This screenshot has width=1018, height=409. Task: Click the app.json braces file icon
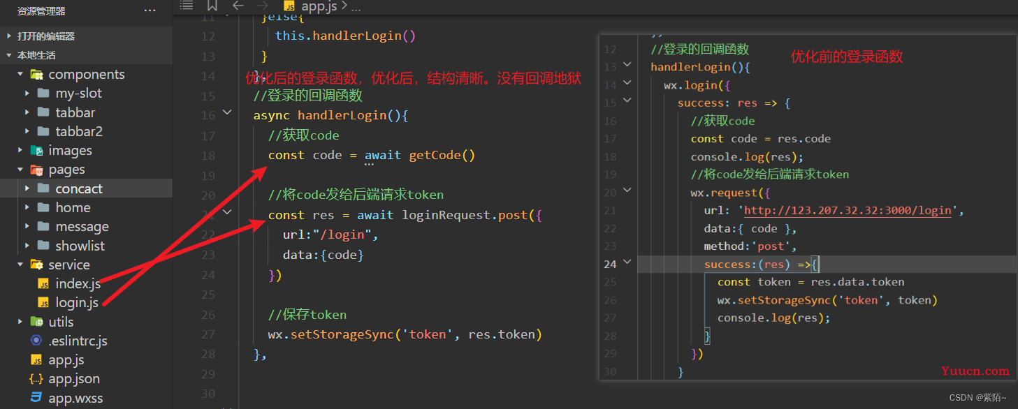[x=36, y=379]
